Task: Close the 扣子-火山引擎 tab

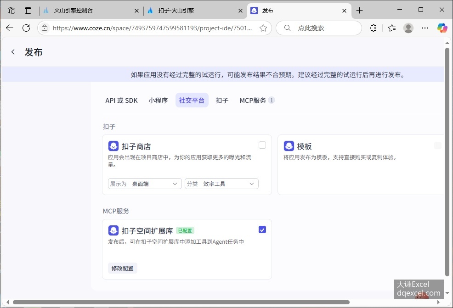Action: pos(240,11)
